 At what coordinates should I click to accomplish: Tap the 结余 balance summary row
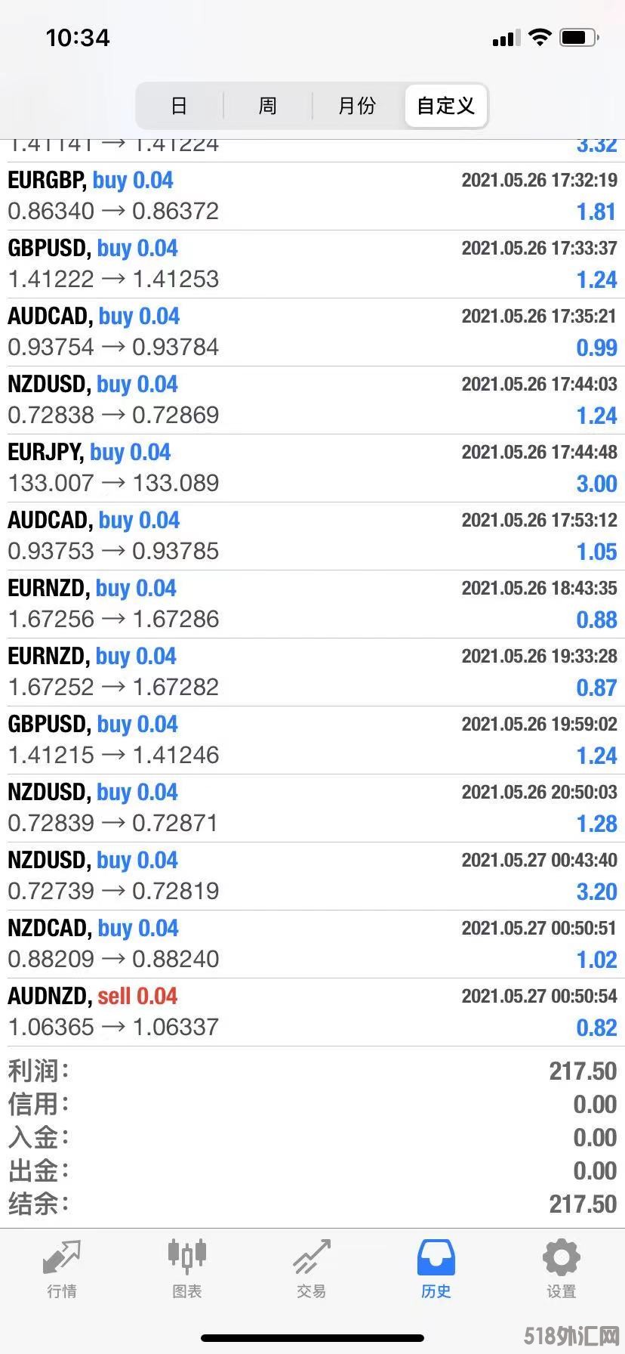[312, 1204]
